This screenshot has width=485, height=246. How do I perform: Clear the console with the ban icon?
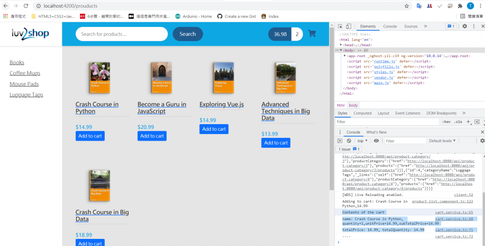(x=349, y=141)
